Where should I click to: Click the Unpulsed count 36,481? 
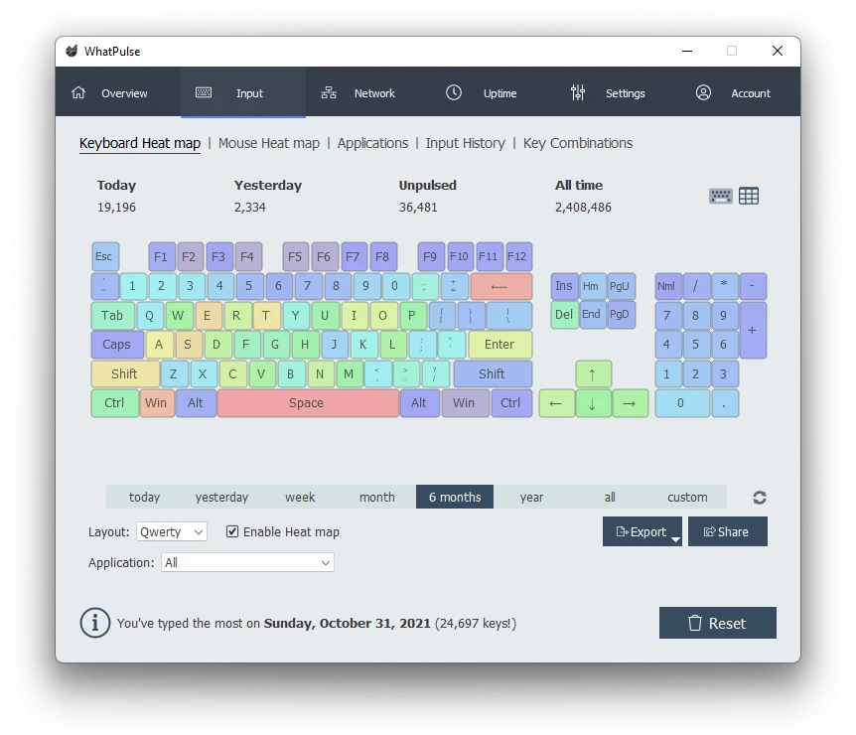[418, 208]
